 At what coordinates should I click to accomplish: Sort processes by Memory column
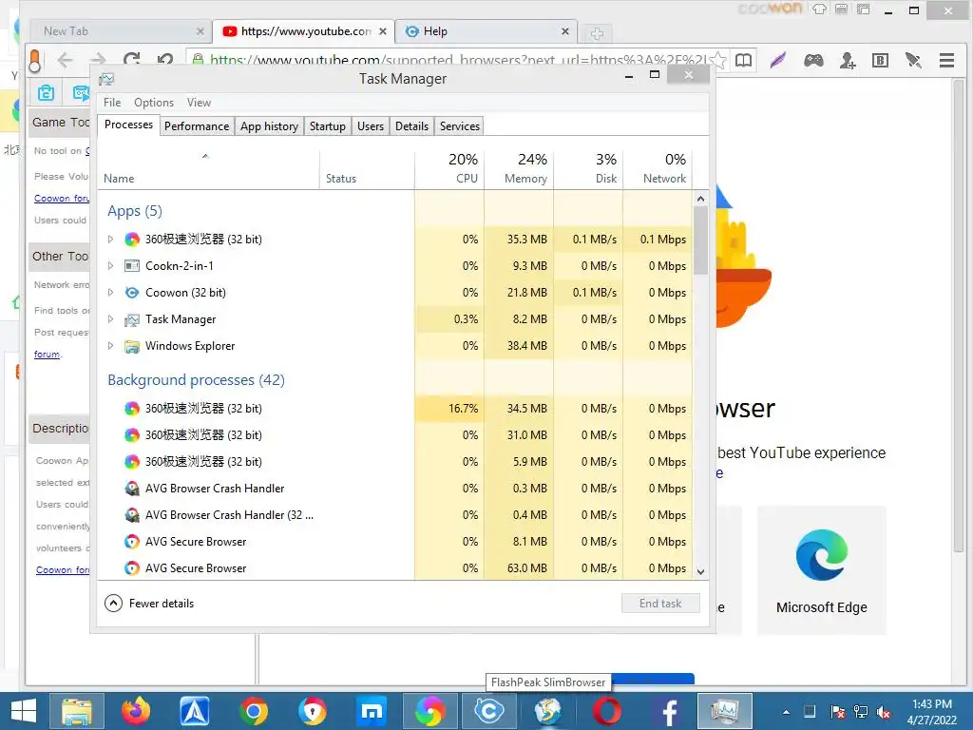(519, 169)
